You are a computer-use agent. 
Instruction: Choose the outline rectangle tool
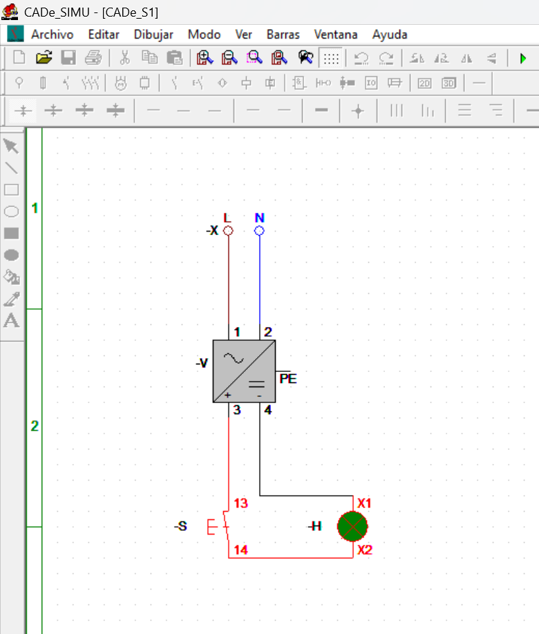tap(11, 189)
